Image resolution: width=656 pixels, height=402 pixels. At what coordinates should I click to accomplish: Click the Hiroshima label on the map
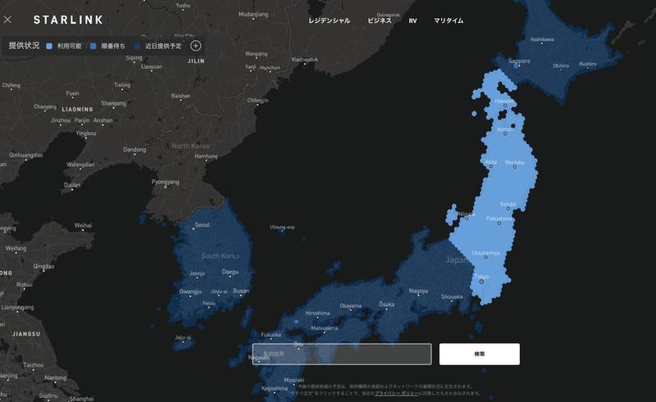pos(317,313)
